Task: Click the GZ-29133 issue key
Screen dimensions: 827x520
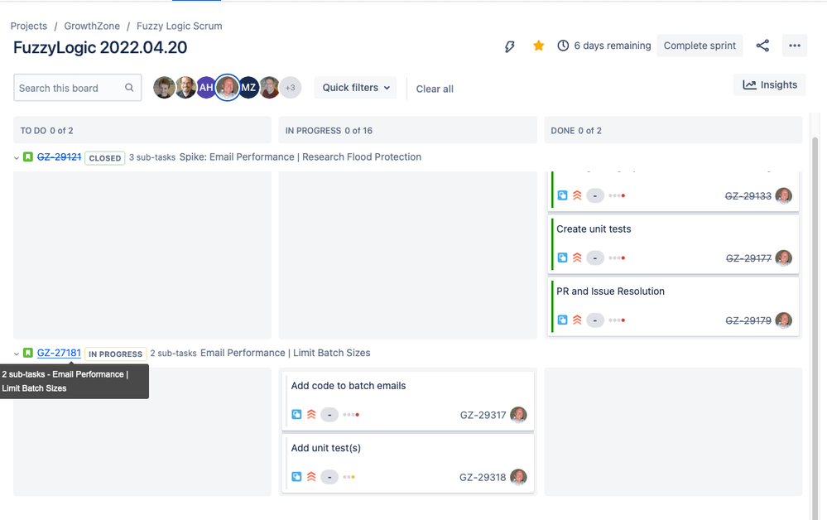Action: click(748, 196)
